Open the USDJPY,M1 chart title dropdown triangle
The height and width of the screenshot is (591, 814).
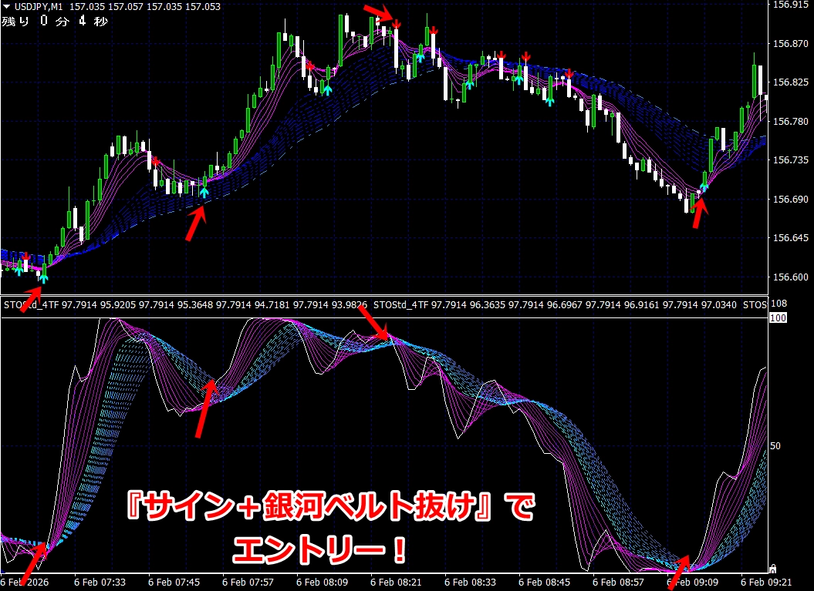tap(5, 7)
